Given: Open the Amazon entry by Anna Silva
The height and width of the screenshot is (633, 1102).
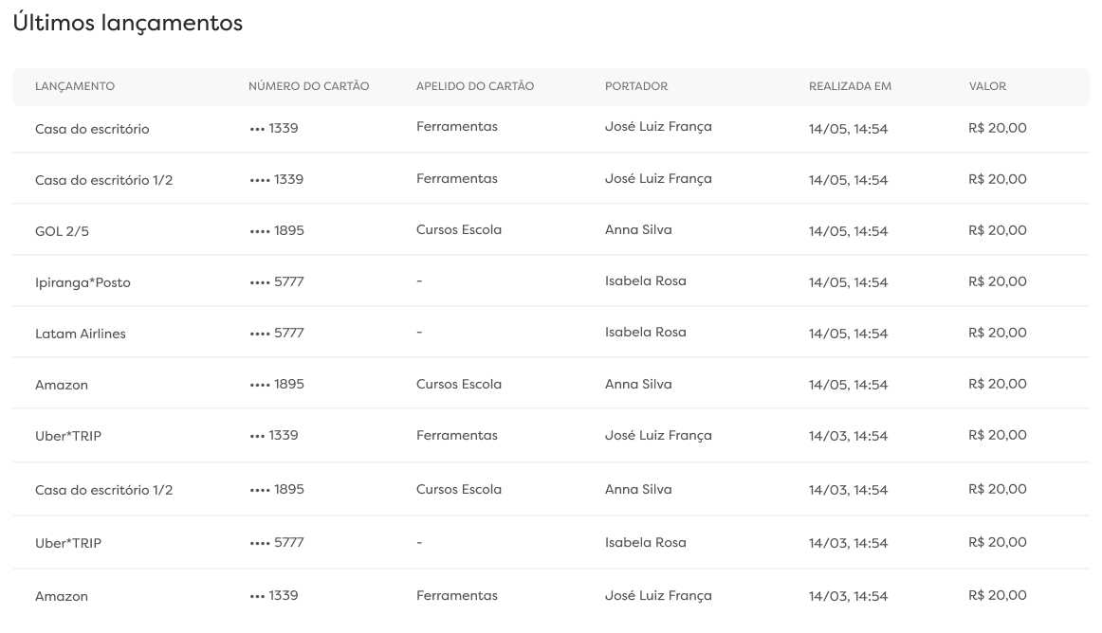Looking at the screenshot, I should coord(62,386).
